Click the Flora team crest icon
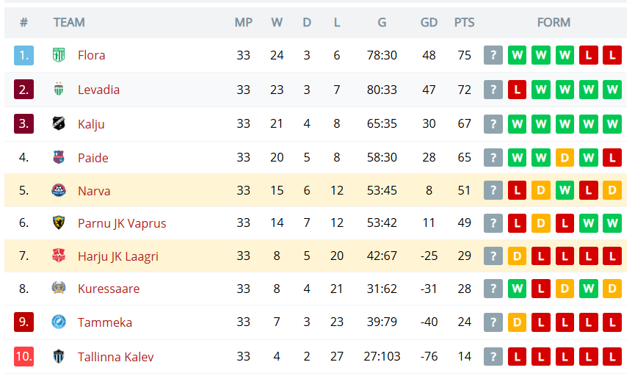Image resolution: width=635 pixels, height=387 pixels. tap(59, 55)
